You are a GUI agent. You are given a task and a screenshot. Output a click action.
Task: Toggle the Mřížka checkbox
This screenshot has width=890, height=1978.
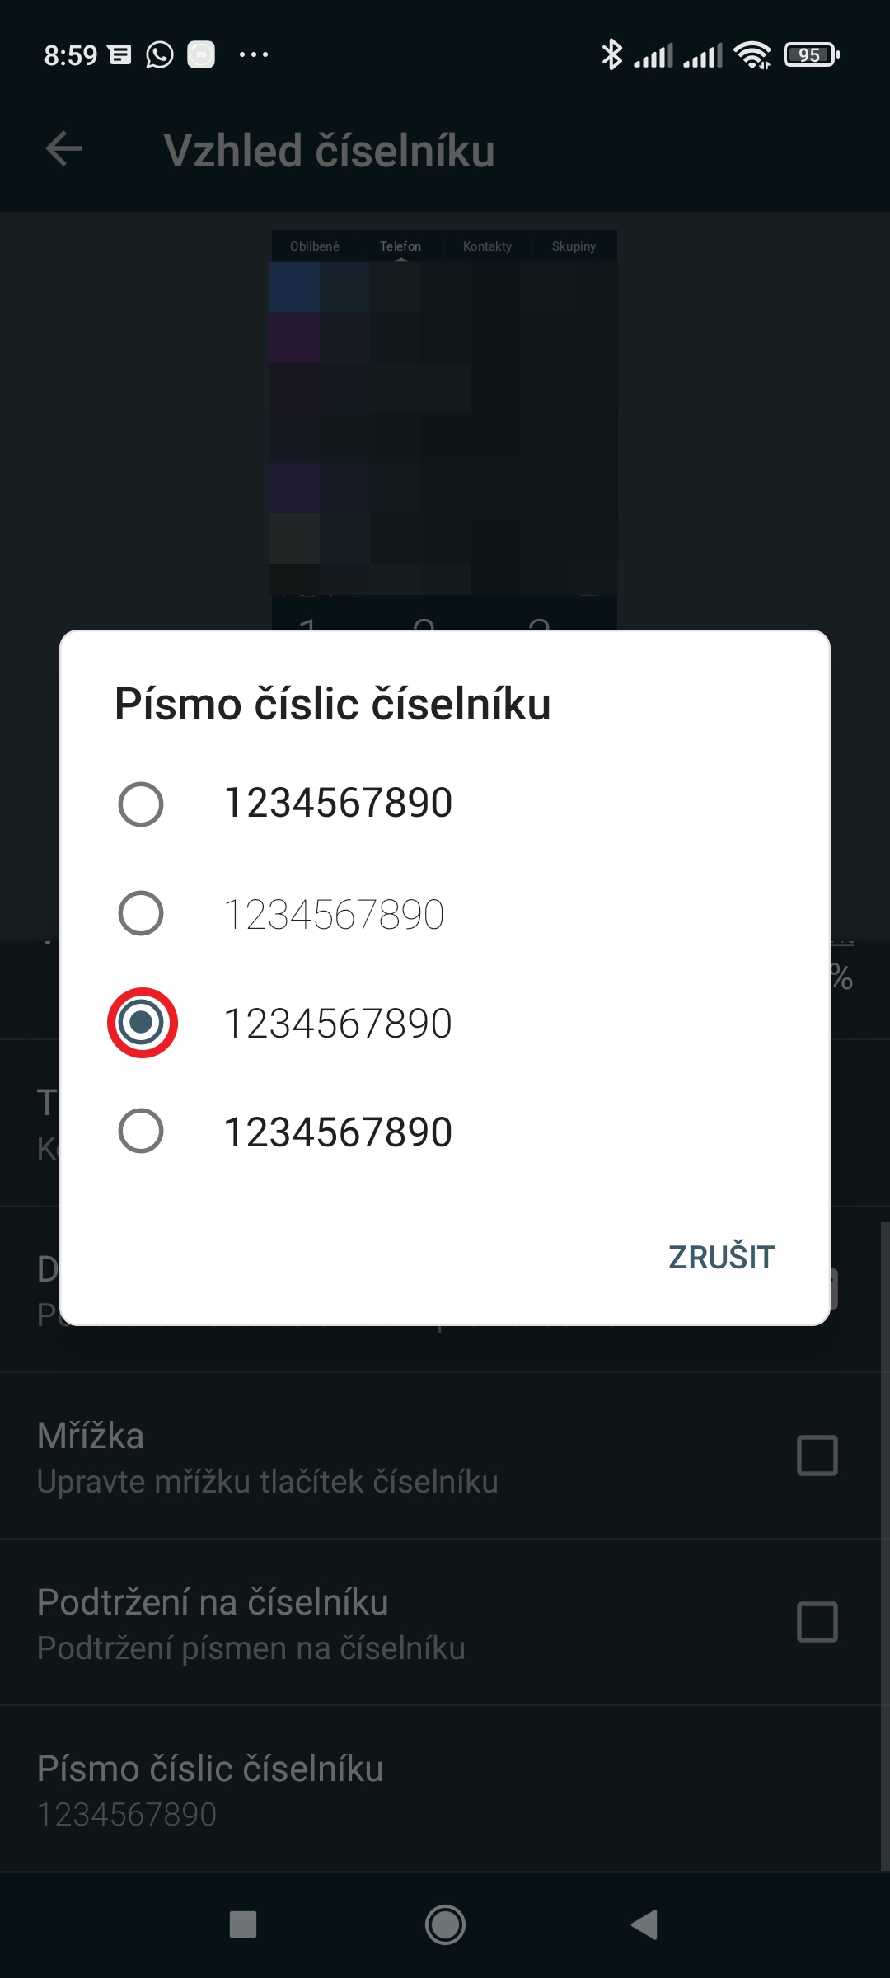pyautogui.click(x=817, y=1455)
